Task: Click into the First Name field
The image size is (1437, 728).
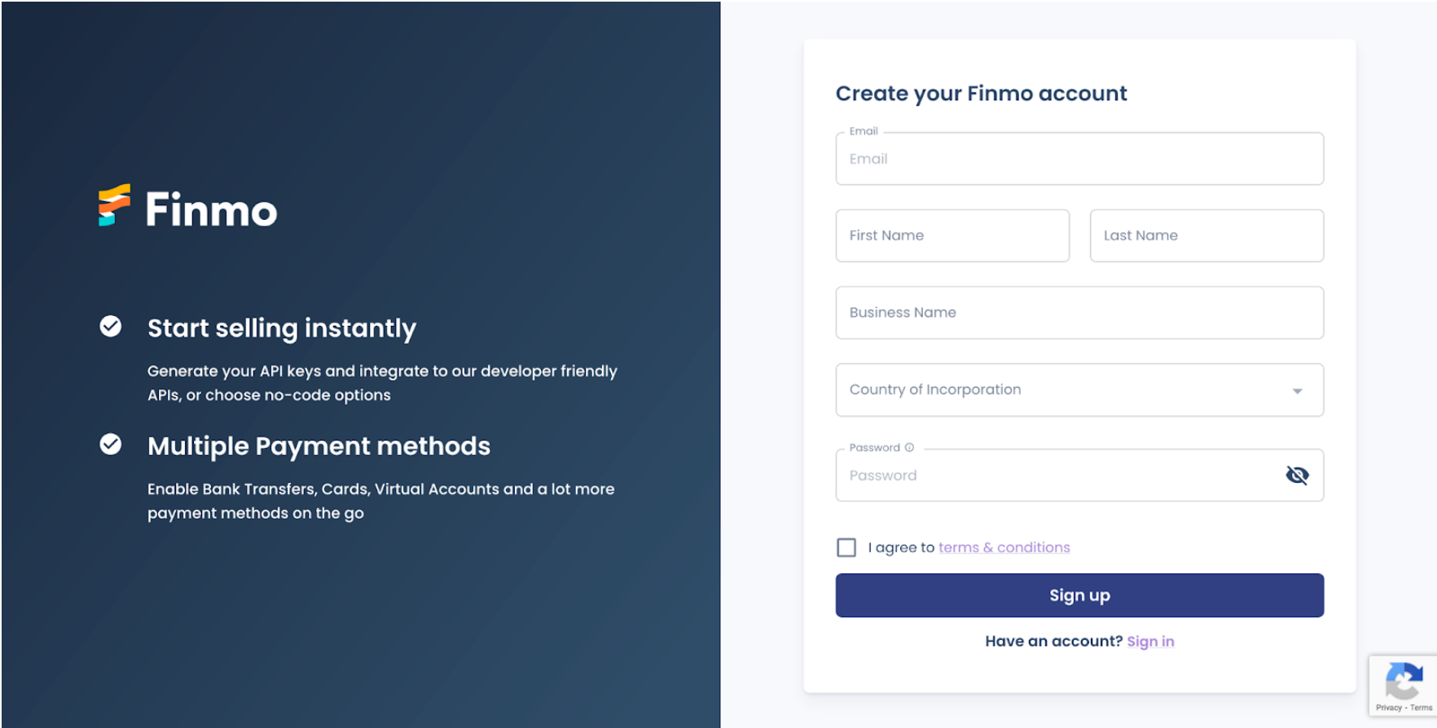Action: pyautogui.click(x=951, y=235)
